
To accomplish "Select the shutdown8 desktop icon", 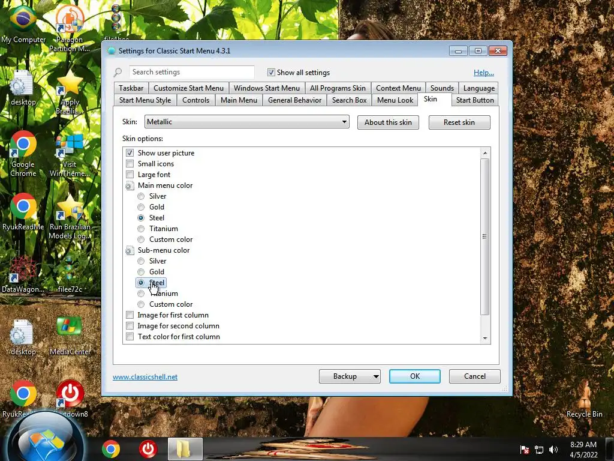I will (71, 398).
